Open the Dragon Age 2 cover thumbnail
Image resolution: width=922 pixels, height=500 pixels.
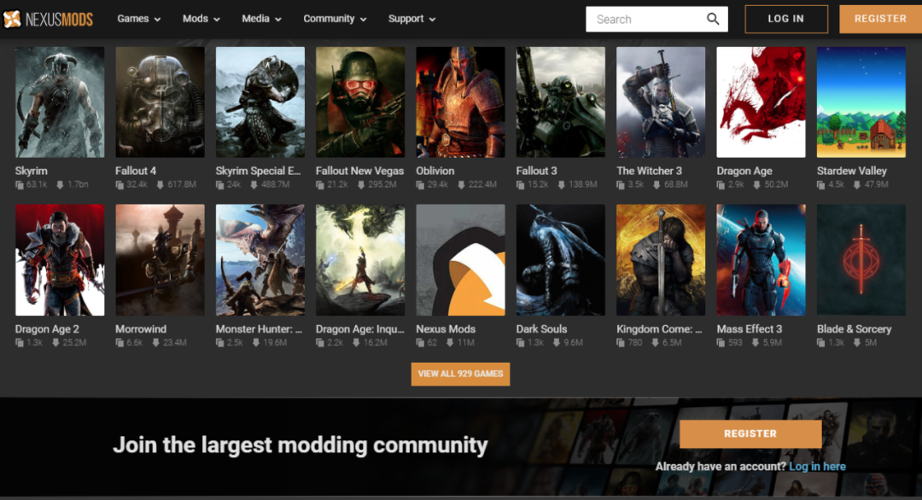coord(60,259)
